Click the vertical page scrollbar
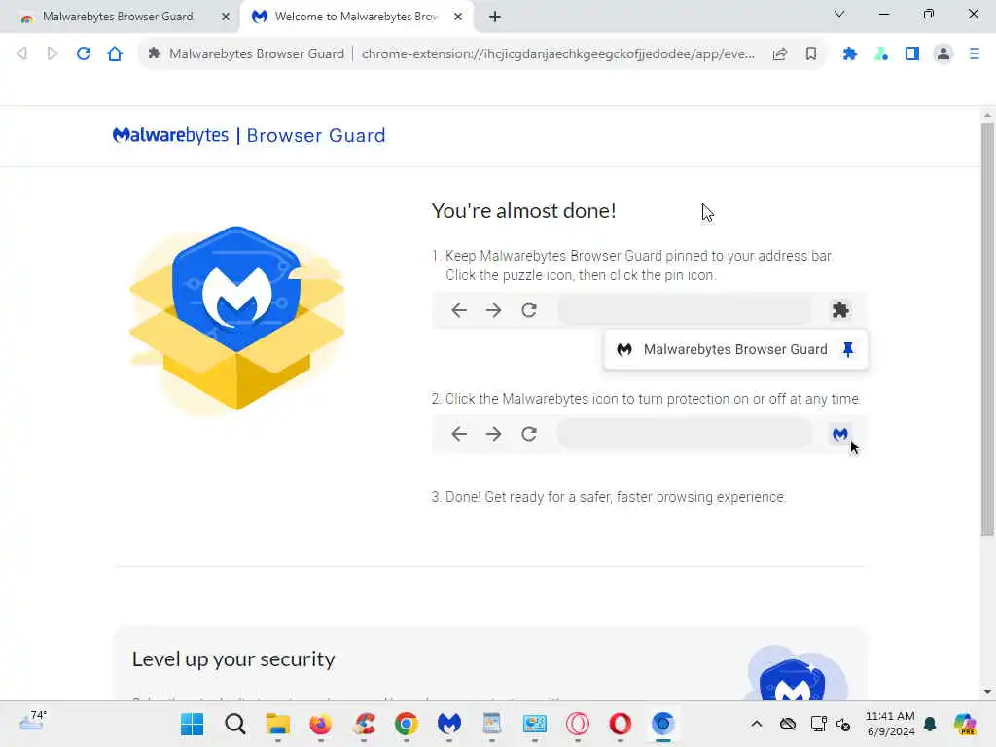Image resolution: width=996 pixels, height=747 pixels. (x=987, y=329)
